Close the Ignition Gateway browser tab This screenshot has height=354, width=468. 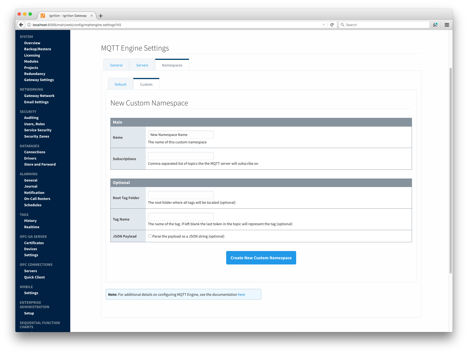pos(92,16)
